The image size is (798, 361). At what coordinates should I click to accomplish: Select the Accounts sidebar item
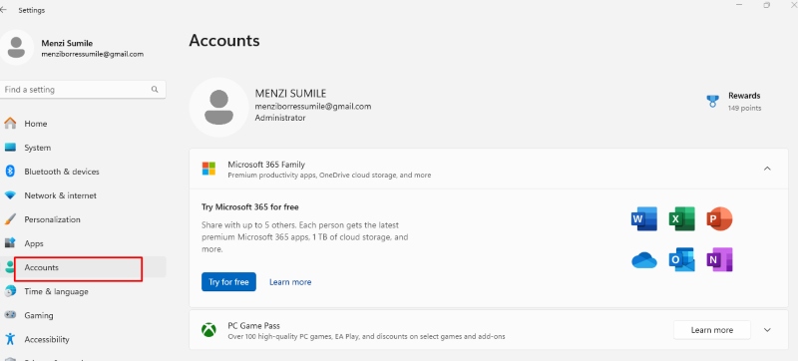83,267
